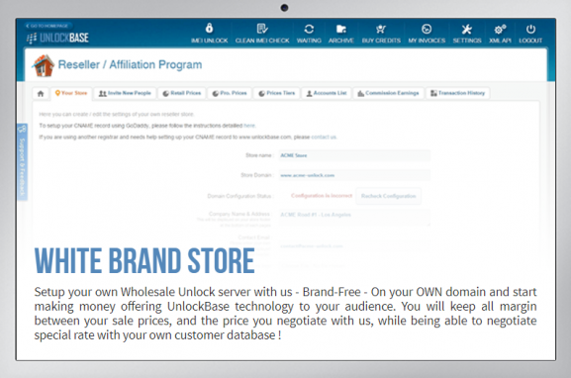
Task: Click the 'Configuration is Incorrect' status text
Action: [x=322, y=196]
